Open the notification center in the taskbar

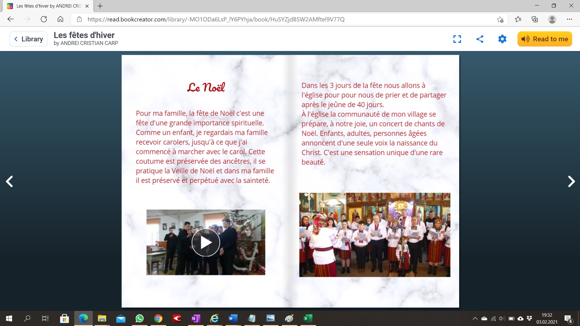tap(568, 319)
